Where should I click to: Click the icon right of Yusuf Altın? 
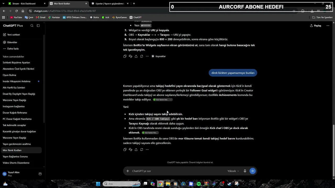[40, 174]
